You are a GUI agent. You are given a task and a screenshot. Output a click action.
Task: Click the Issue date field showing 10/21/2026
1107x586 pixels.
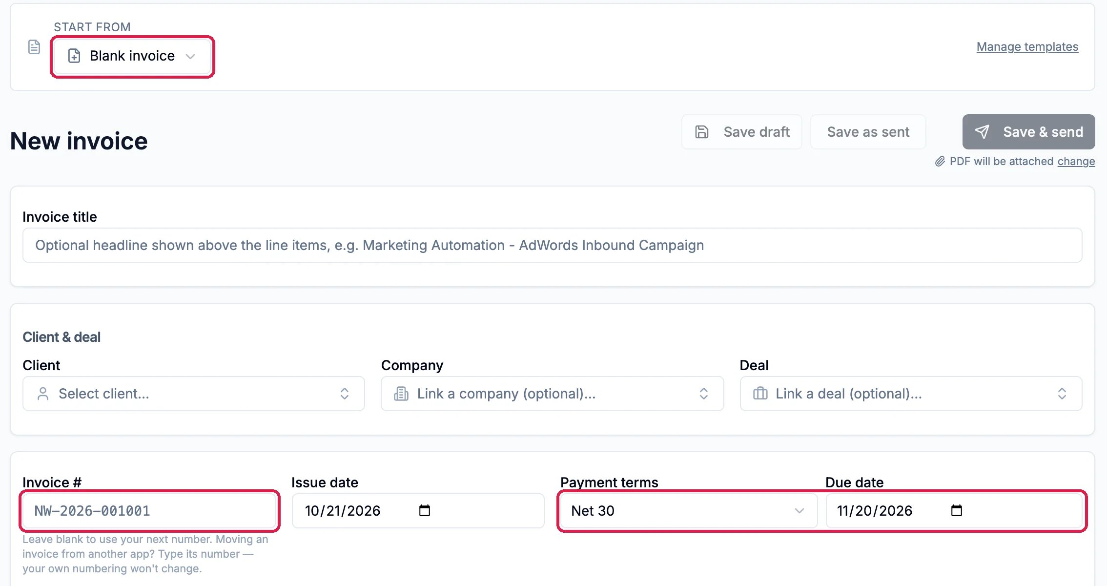coord(418,511)
